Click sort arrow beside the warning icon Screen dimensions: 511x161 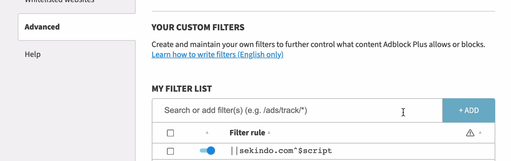point(480,132)
